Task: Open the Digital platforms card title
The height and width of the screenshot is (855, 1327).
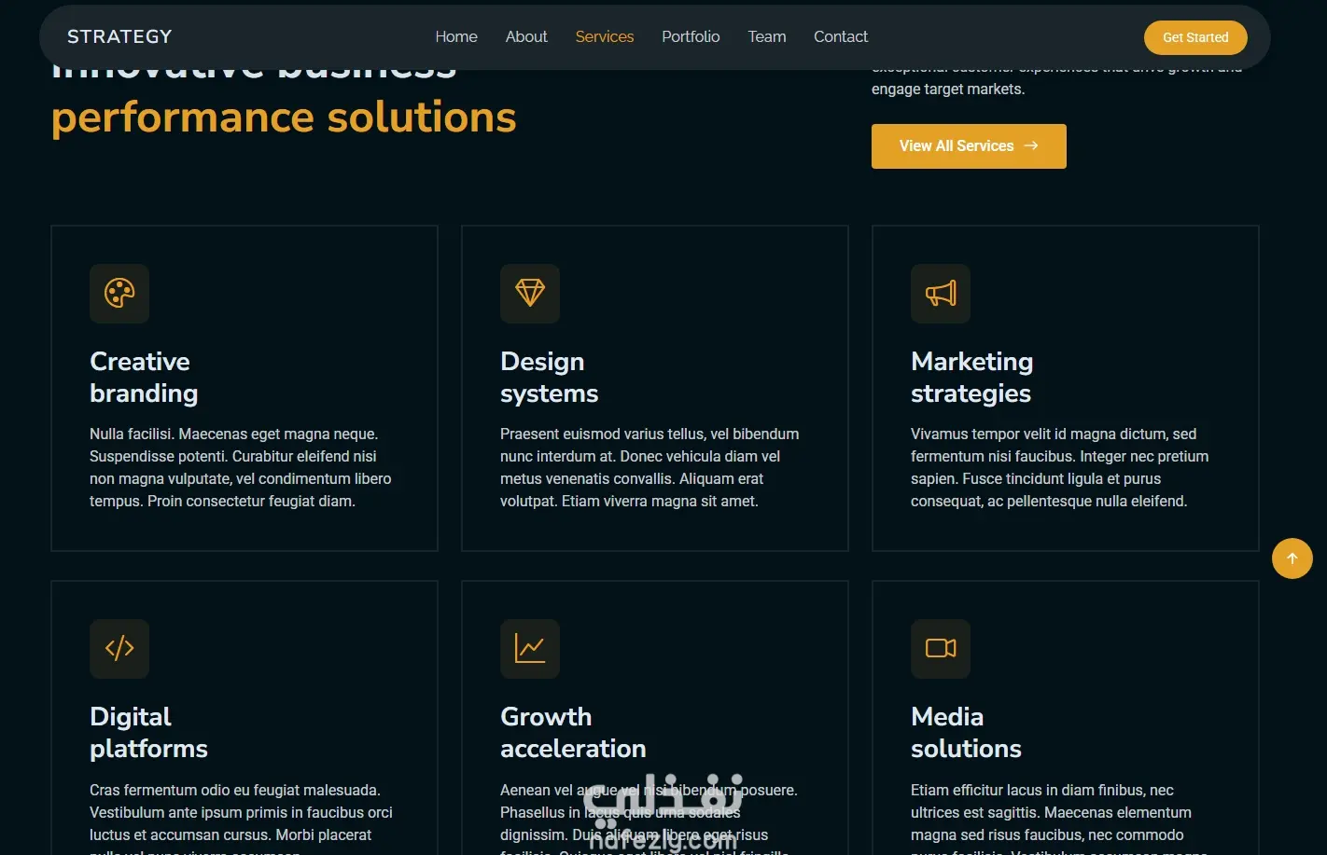Action: point(148,732)
